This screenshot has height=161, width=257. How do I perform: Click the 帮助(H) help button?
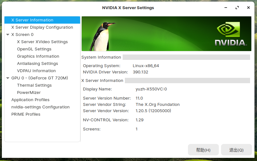(203, 150)
